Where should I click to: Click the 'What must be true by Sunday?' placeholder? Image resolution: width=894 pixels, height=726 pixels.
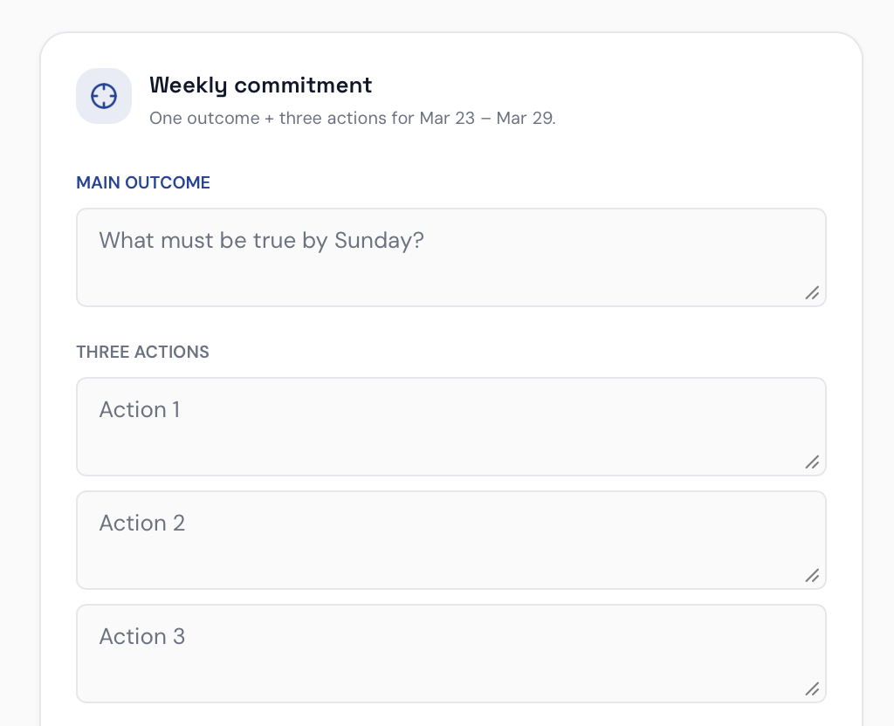(x=261, y=240)
